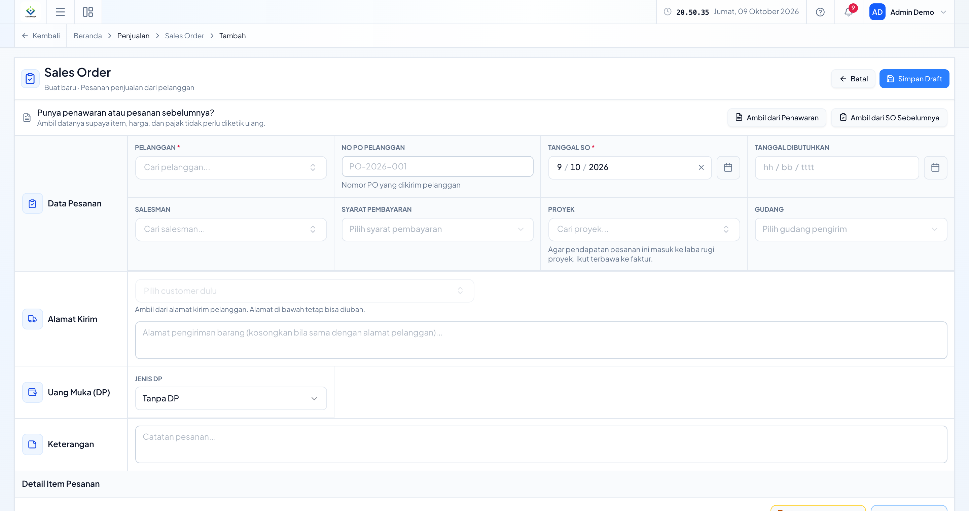Click the Jumat, 09 Oktober 2026 date text

tap(756, 12)
